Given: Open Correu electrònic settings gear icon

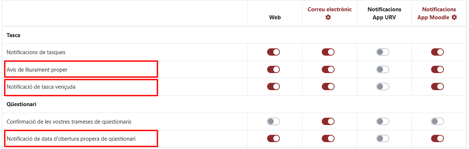Looking at the screenshot, I should 328,17.
